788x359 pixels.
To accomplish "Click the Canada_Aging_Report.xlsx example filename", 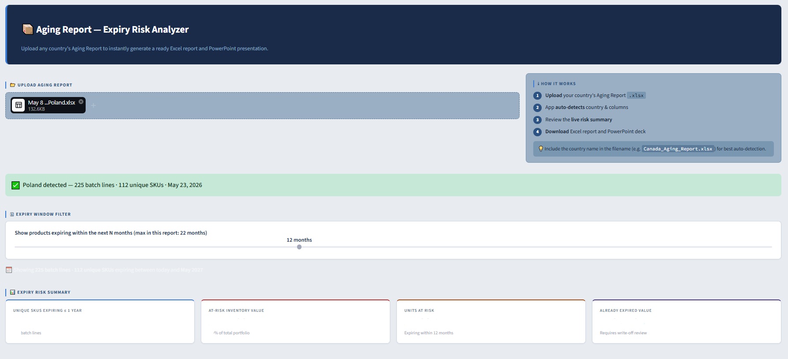I will coord(678,149).
